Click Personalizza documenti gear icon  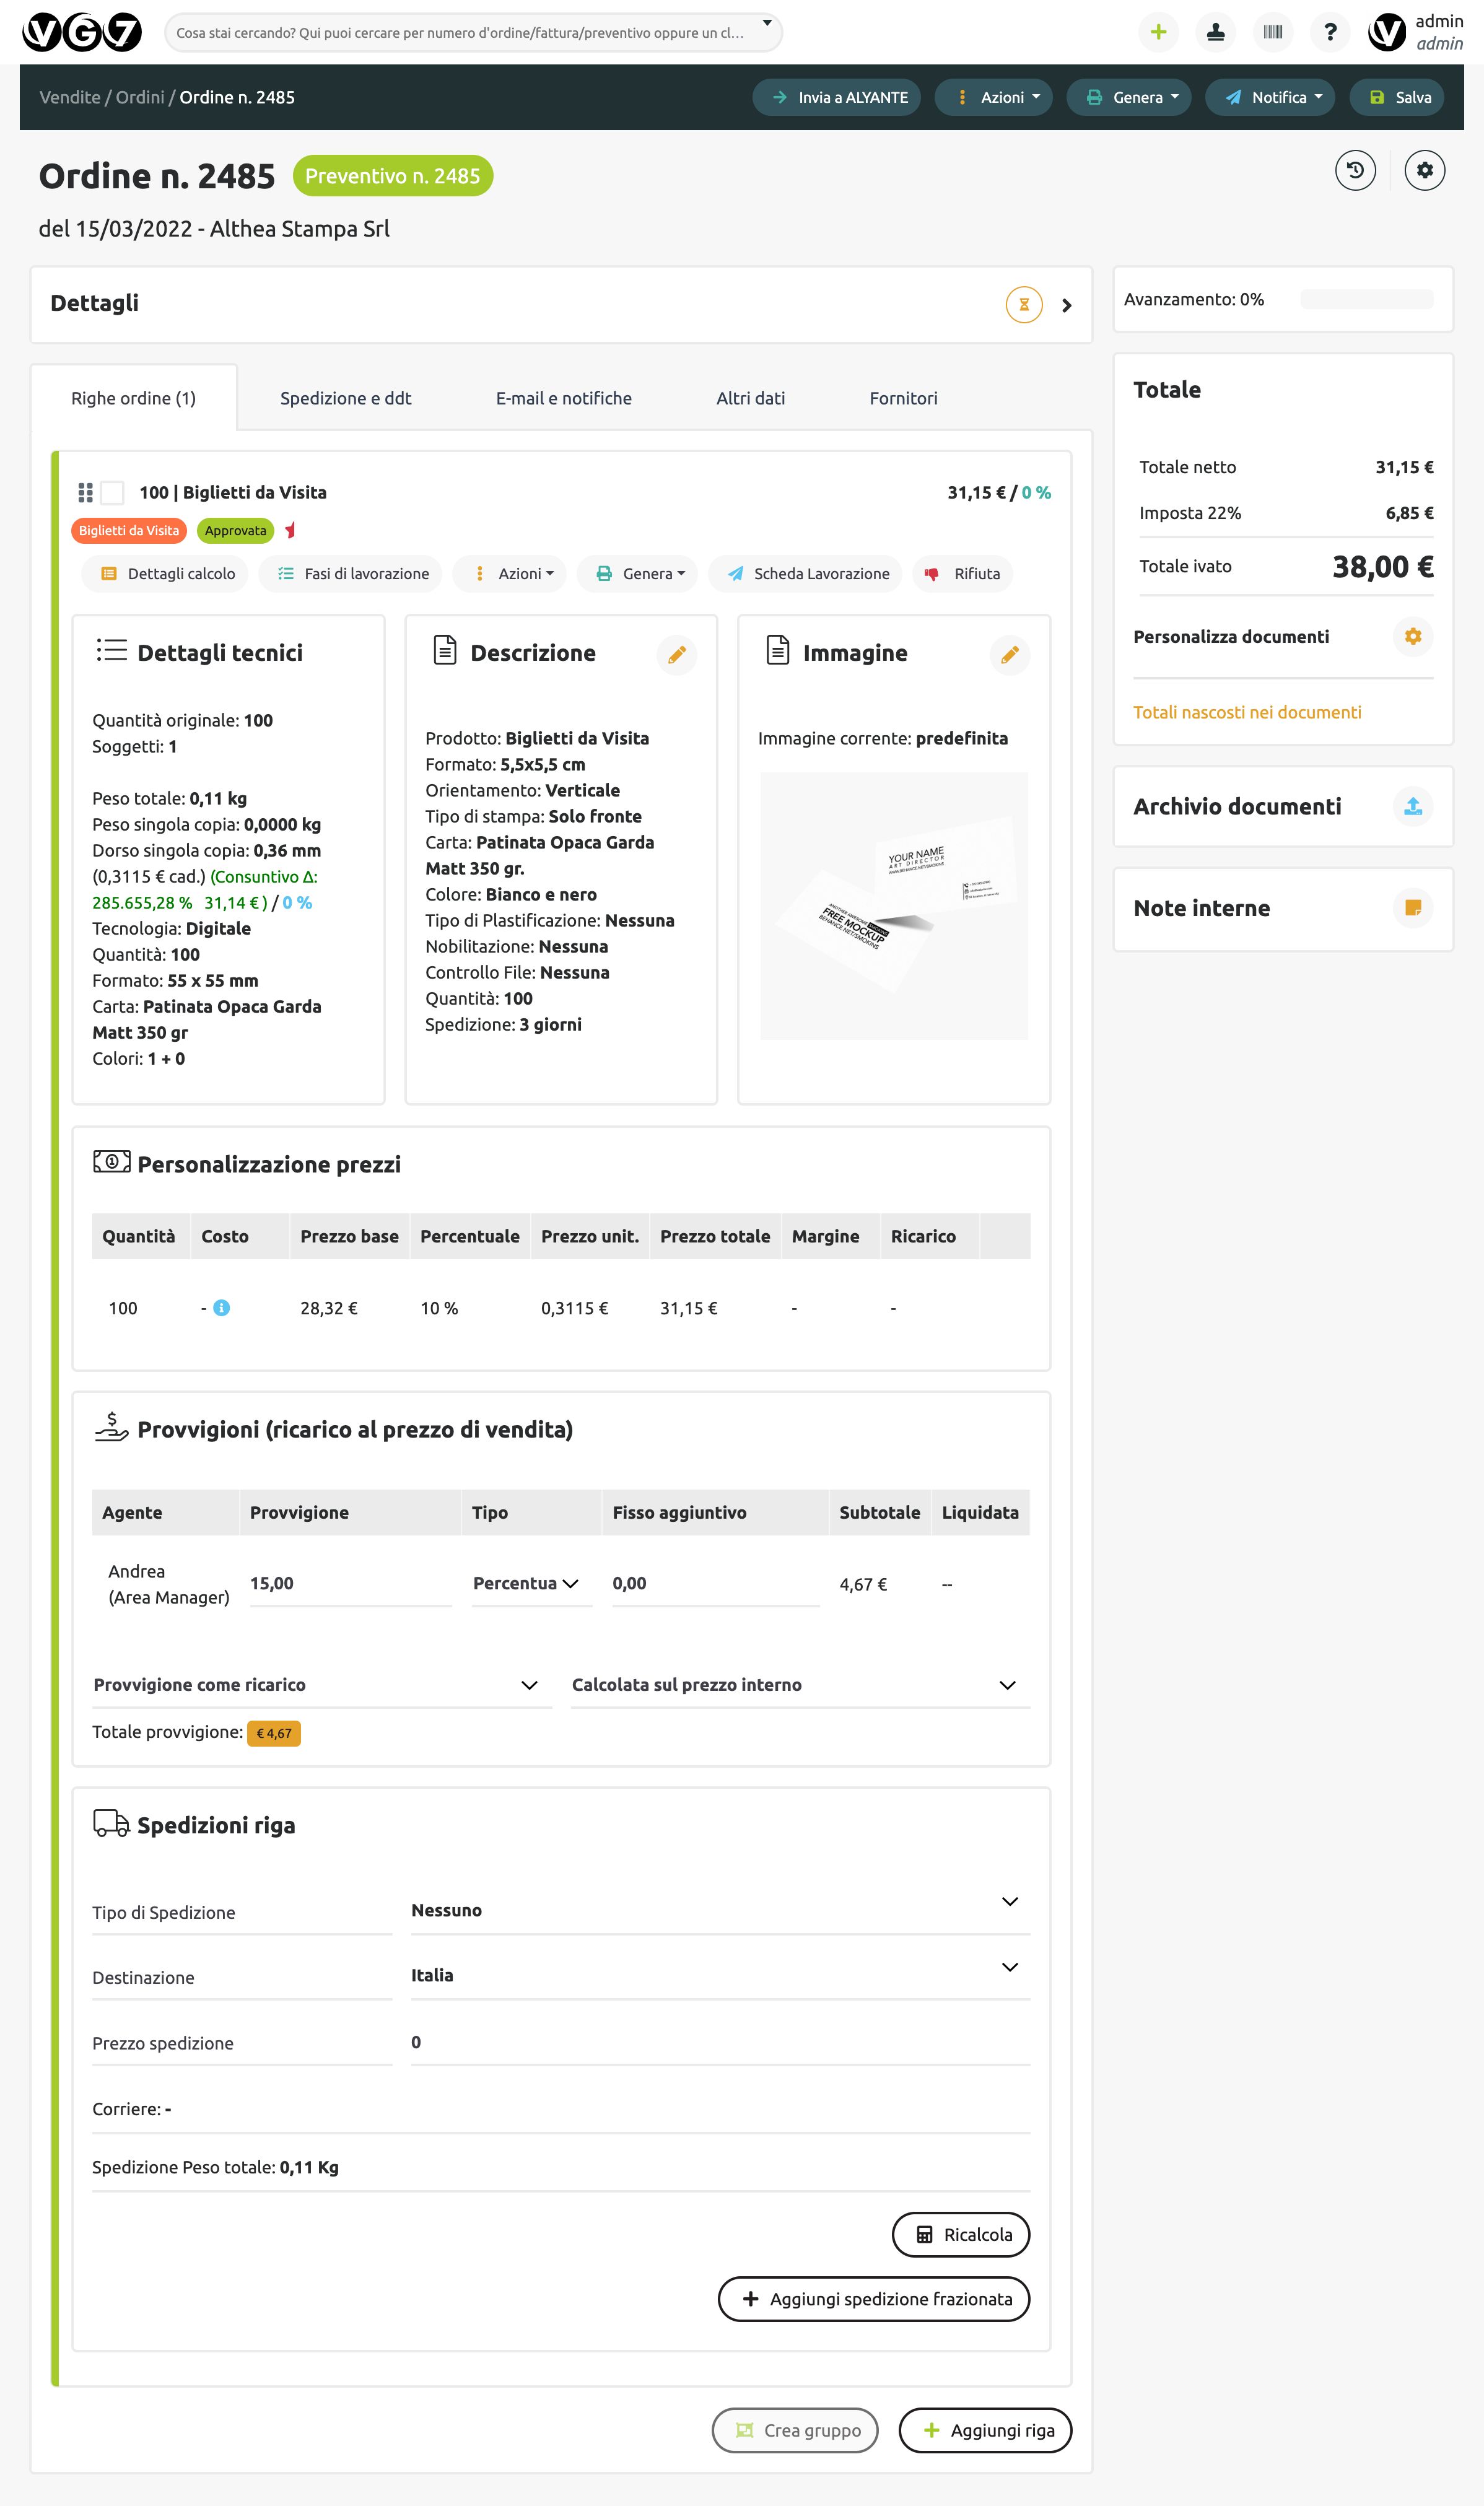tap(1412, 636)
